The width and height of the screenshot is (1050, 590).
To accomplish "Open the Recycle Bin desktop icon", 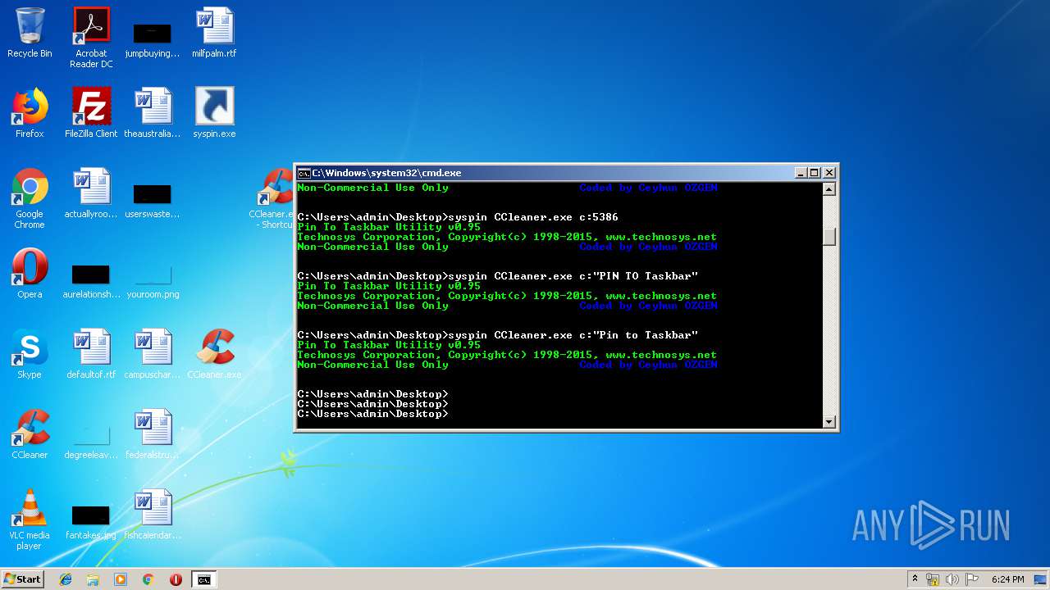I will tap(30, 33).
